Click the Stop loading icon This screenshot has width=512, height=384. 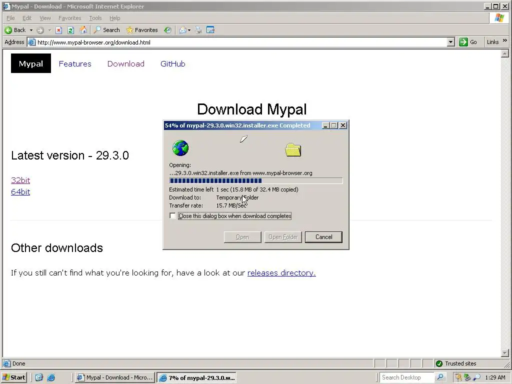(x=59, y=30)
